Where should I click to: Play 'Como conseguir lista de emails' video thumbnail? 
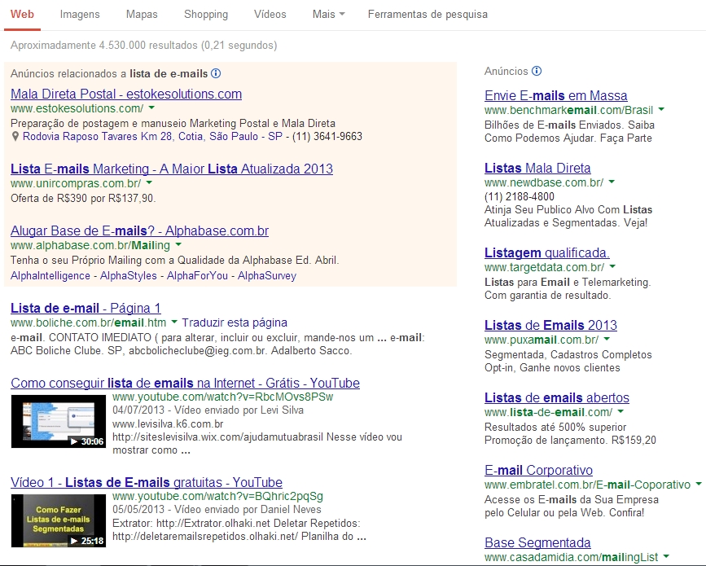59,421
